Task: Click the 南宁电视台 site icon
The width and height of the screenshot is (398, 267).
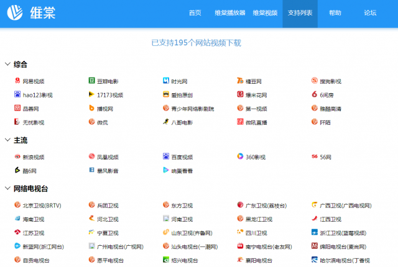Action: (240, 246)
